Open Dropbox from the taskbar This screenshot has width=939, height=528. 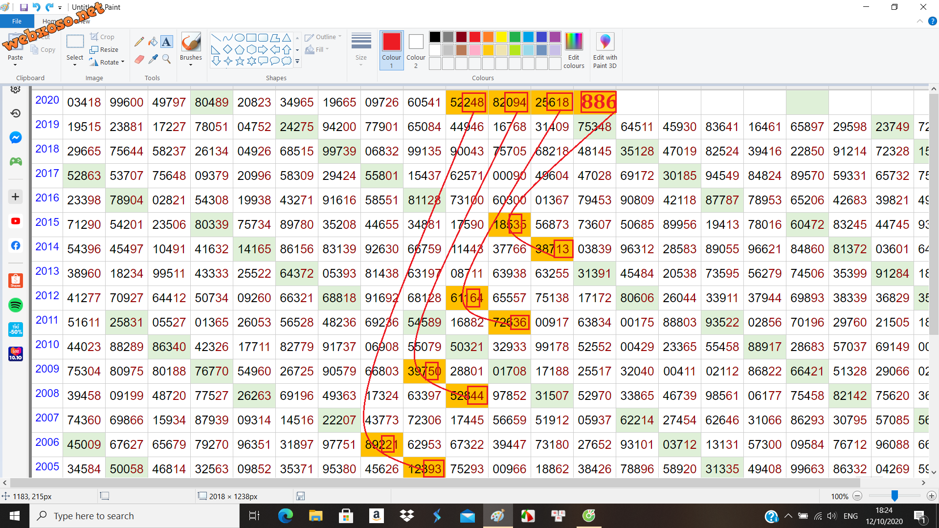point(406,516)
